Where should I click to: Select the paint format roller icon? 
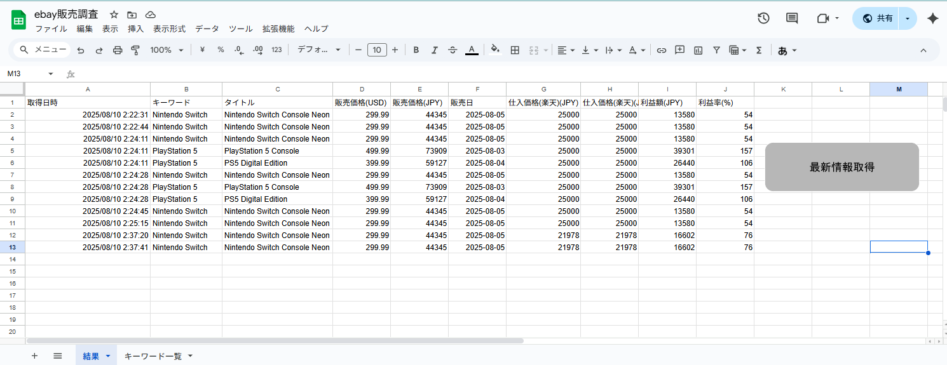[x=135, y=50]
